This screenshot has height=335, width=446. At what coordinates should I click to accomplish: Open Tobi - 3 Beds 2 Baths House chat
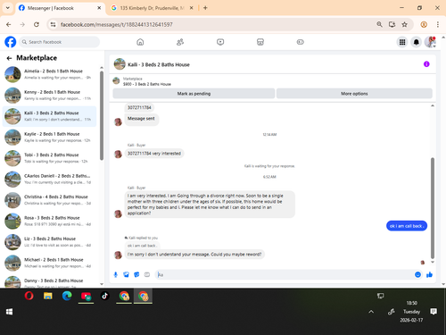coord(50,158)
